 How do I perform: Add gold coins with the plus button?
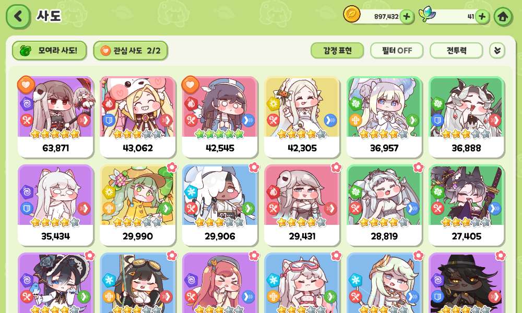(407, 17)
